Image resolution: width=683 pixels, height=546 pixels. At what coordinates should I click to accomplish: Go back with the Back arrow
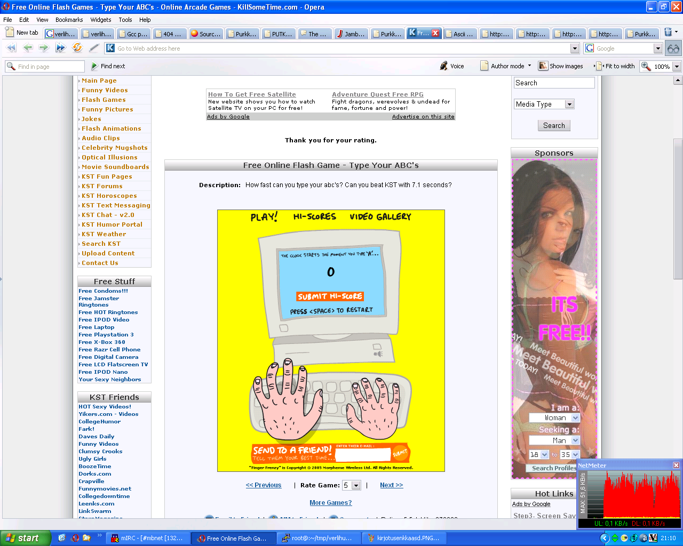[28, 48]
